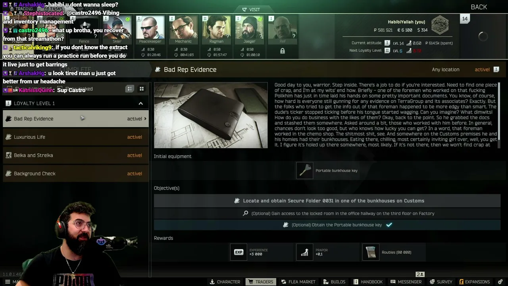Click the 'P 614.5k (spent)' value
The image size is (508, 286).
pyautogui.click(x=439, y=43)
